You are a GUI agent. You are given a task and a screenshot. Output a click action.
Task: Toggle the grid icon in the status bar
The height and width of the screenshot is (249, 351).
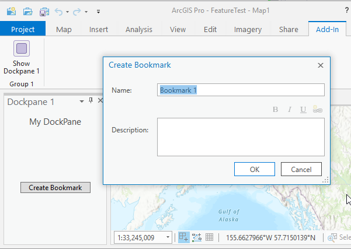coord(209,237)
